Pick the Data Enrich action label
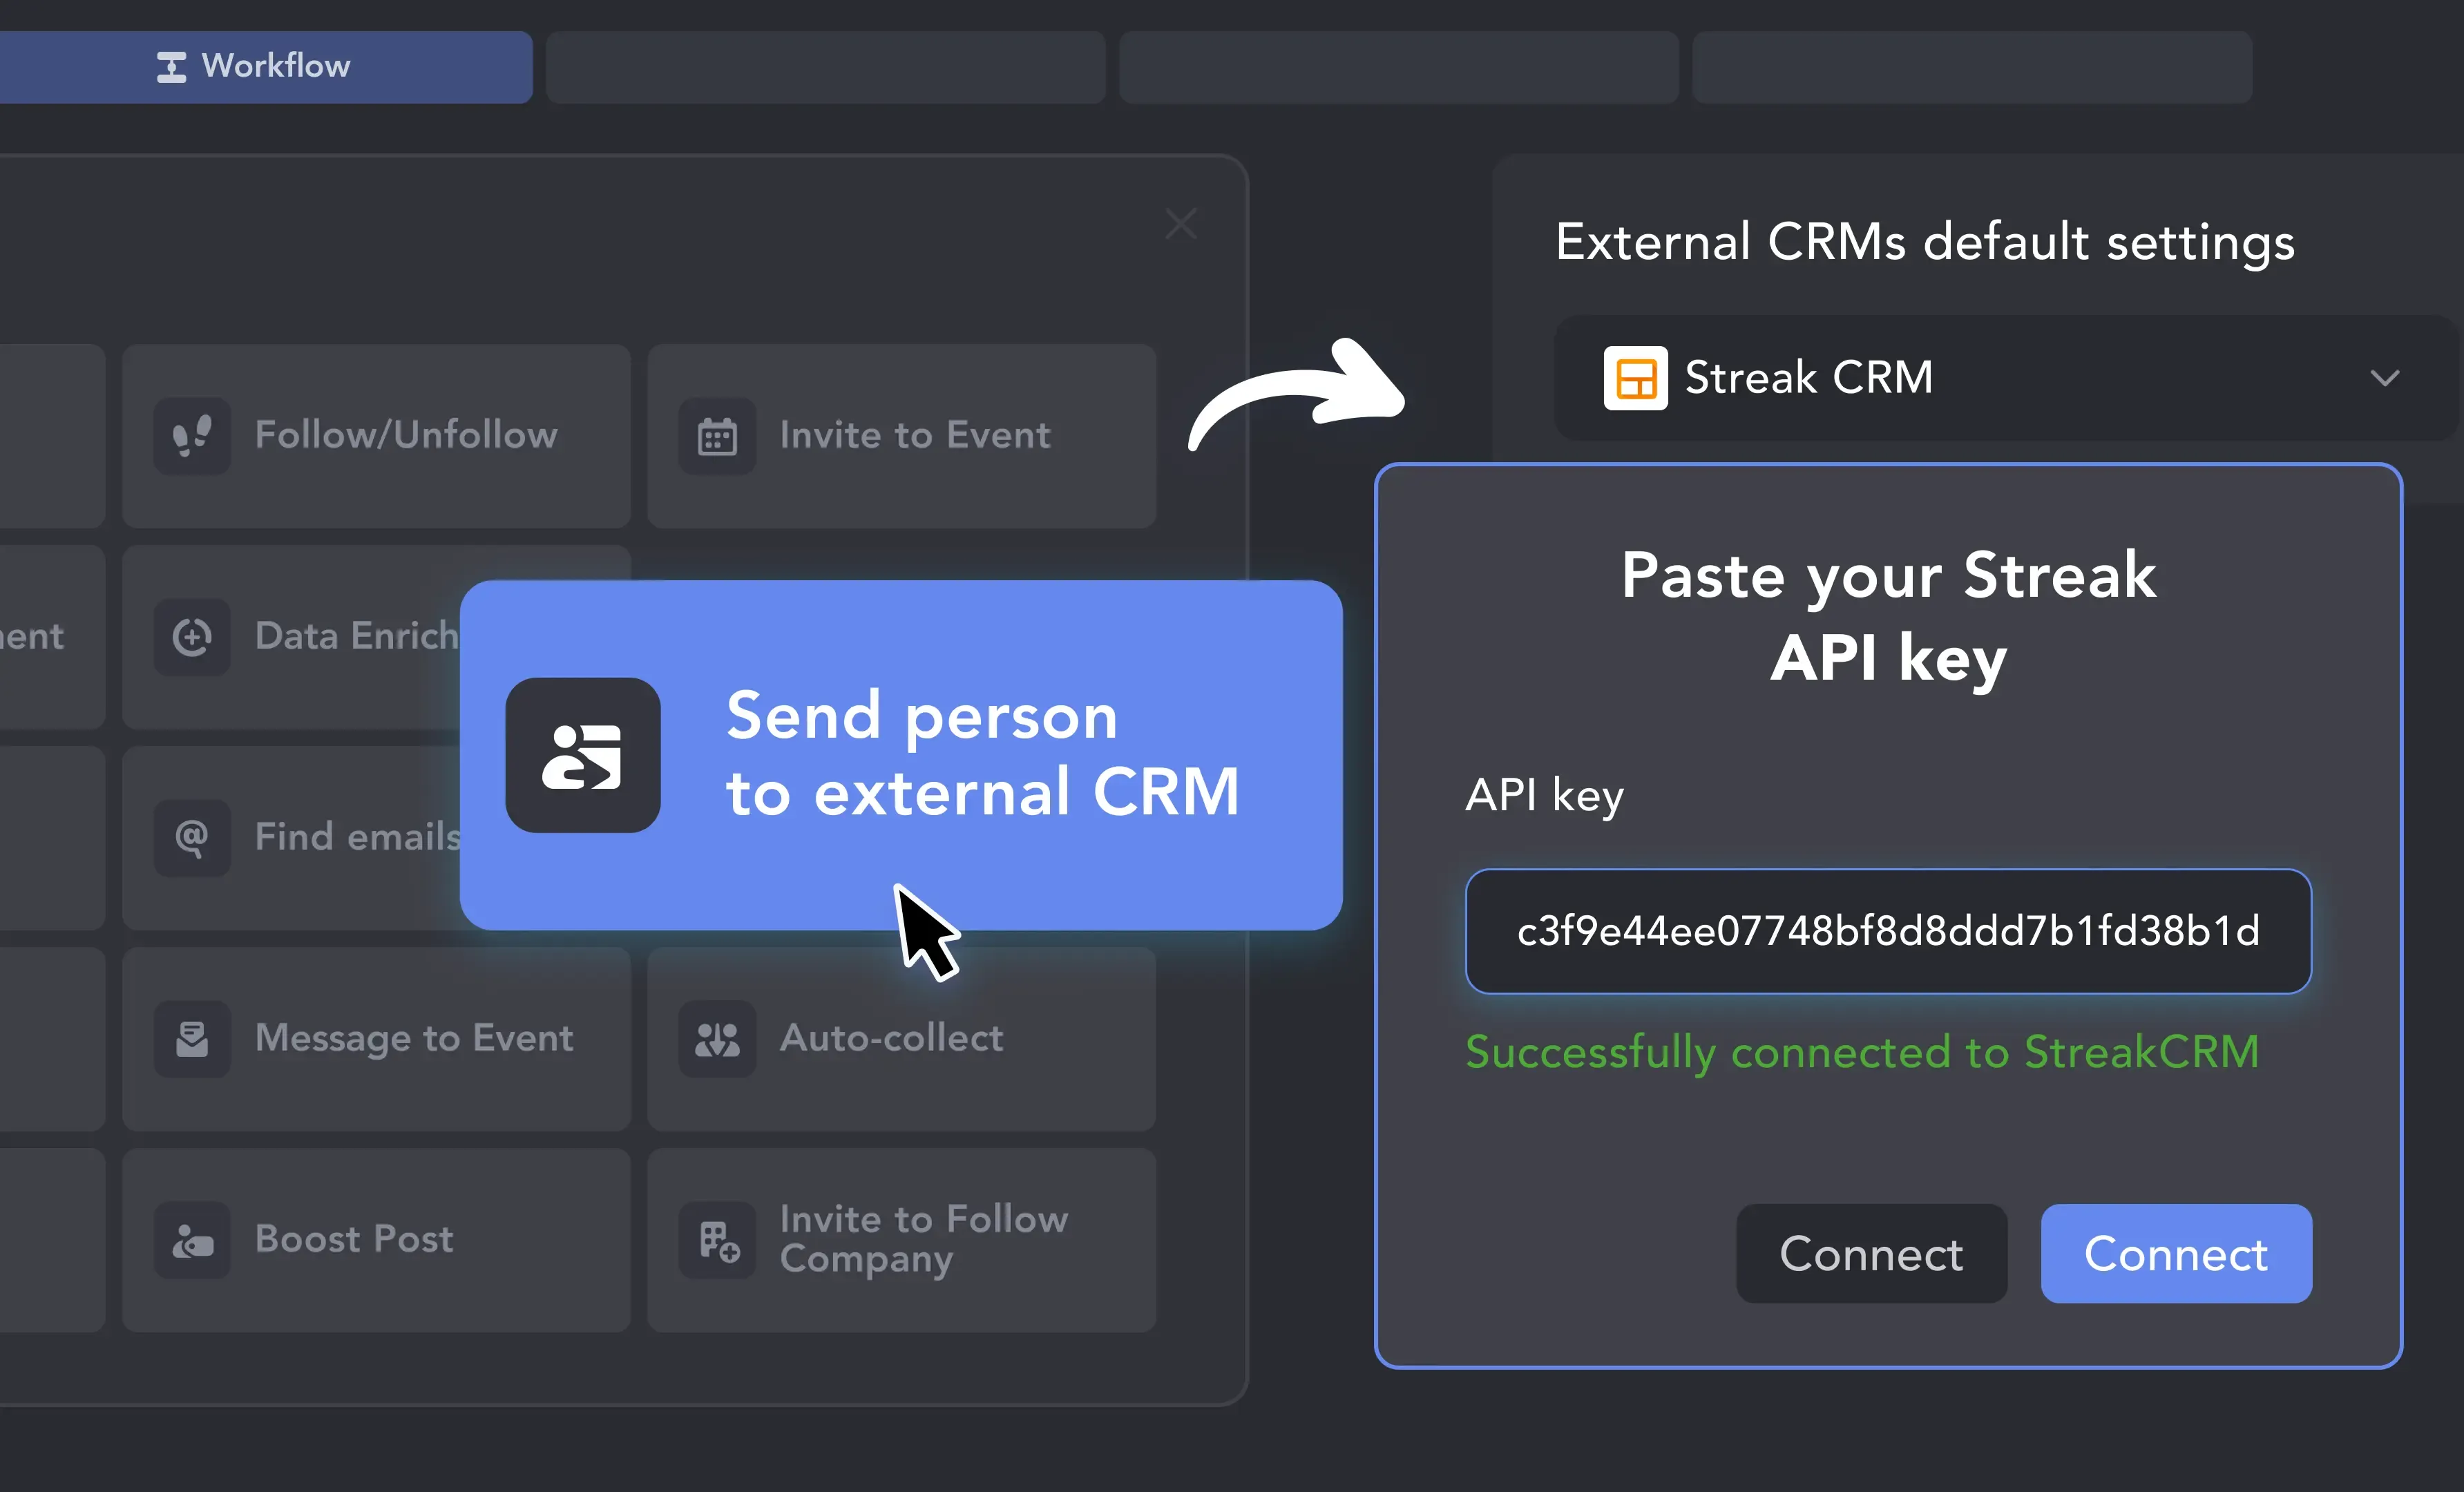The height and width of the screenshot is (1492, 2464). click(x=357, y=636)
